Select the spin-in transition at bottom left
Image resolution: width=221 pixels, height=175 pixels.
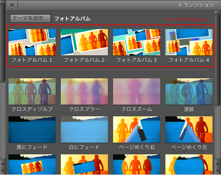click(x=32, y=164)
